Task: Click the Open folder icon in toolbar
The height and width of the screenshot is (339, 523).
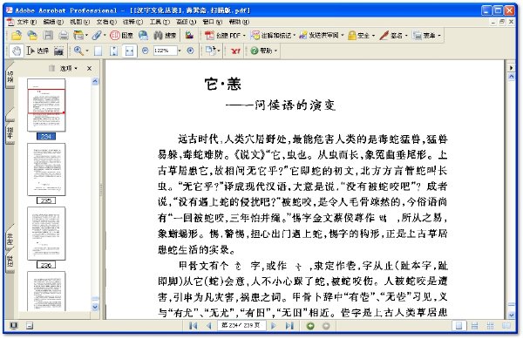Action: [x=17, y=35]
